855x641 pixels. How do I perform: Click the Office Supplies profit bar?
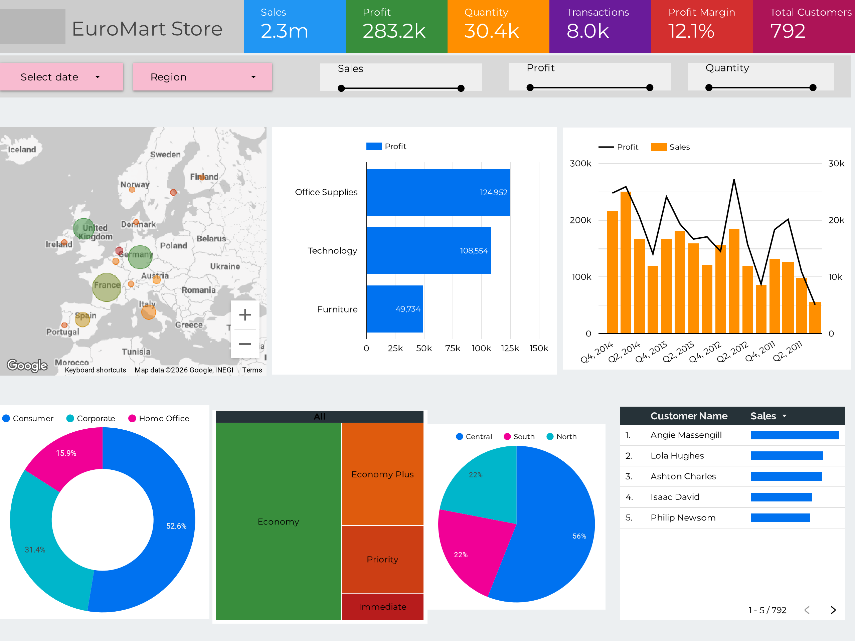(x=438, y=192)
